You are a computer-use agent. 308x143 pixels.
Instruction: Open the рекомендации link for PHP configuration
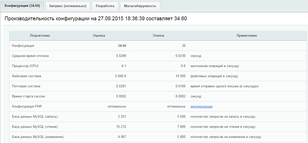(201, 107)
